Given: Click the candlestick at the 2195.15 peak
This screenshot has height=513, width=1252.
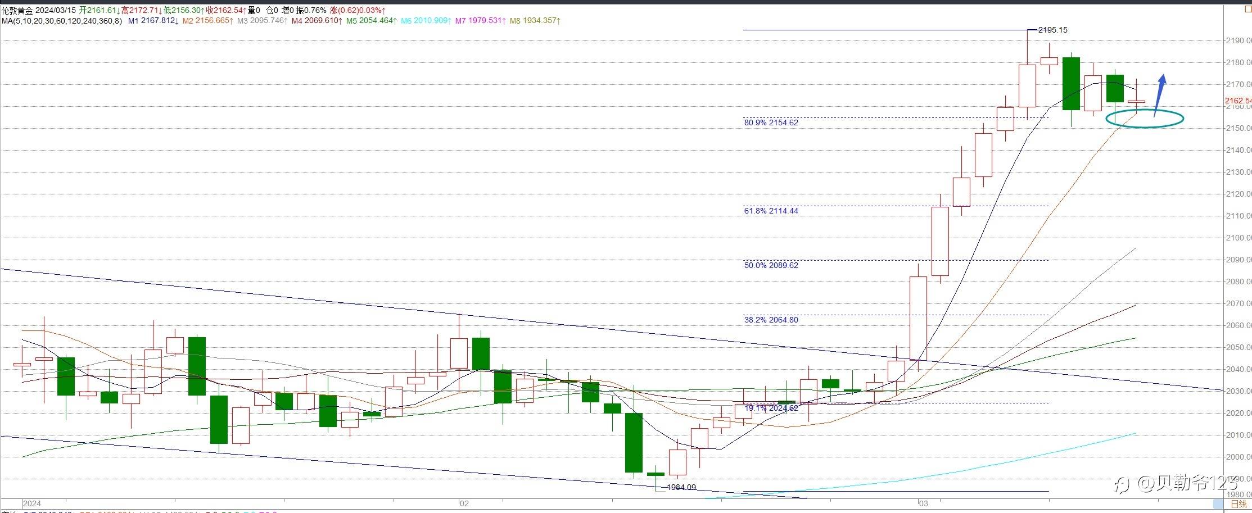Looking at the screenshot, I should [x=1027, y=74].
